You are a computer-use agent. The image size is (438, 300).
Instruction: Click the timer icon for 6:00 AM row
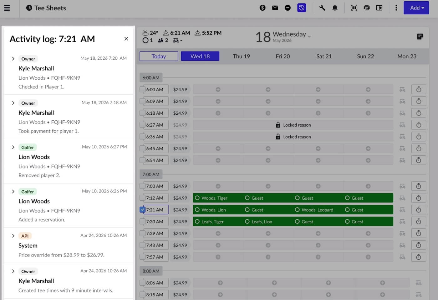419,89
